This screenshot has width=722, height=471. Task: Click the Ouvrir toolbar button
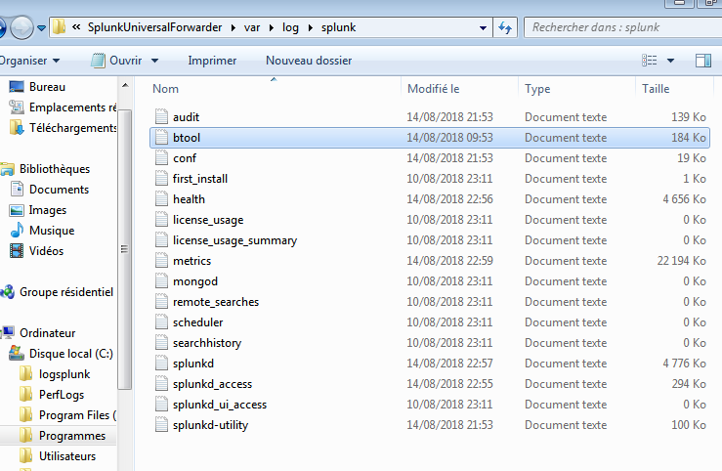(117, 61)
